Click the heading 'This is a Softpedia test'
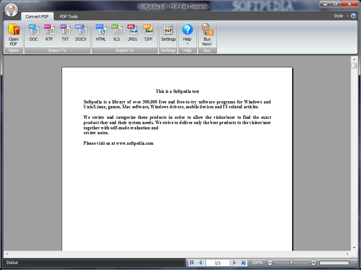This screenshot has width=361, height=270. point(177,91)
